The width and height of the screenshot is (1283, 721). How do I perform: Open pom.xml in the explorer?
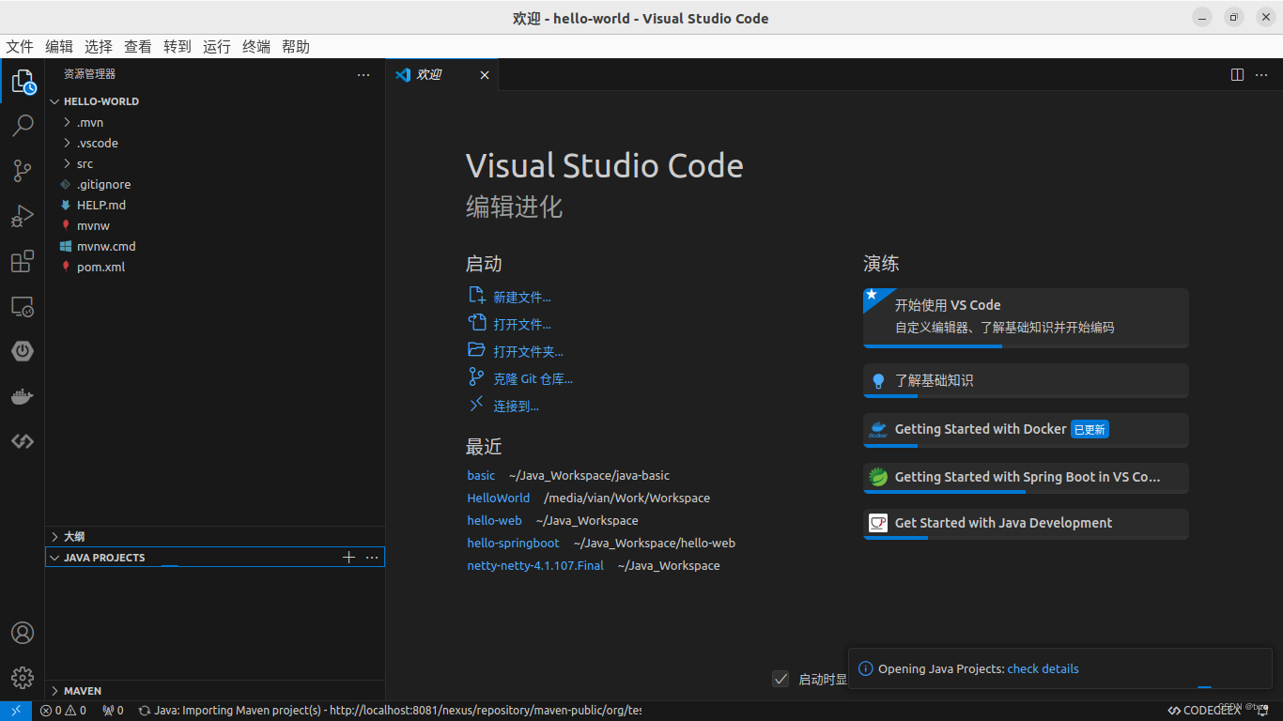click(x=214, y=267)
